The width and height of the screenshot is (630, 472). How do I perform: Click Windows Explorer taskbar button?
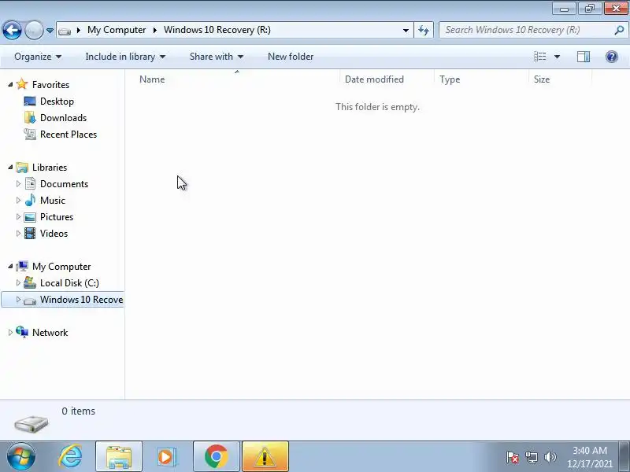(x=119, y=456)
